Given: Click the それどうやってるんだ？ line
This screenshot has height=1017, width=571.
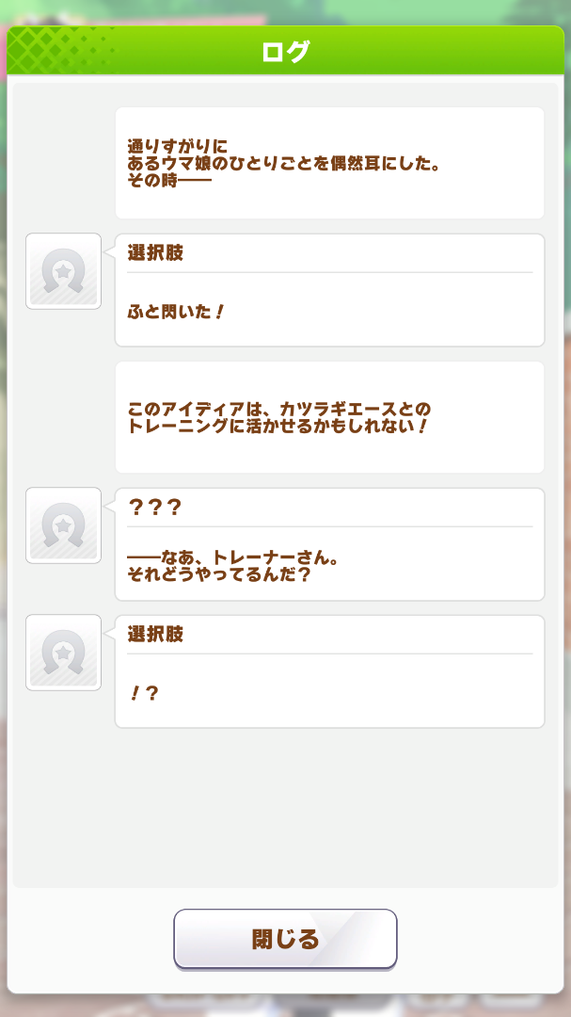Looking at the screenshot, I should [x=219, y=574].
